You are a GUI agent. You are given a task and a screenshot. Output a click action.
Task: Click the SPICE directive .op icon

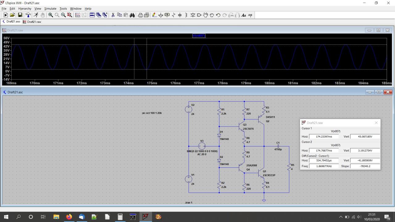coord(250,15)
